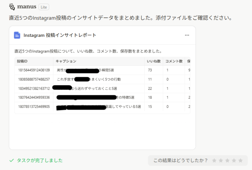This screenshot has height=170, width=252.
Task: Click the いいね数 column header
Action: coord(153,61)
